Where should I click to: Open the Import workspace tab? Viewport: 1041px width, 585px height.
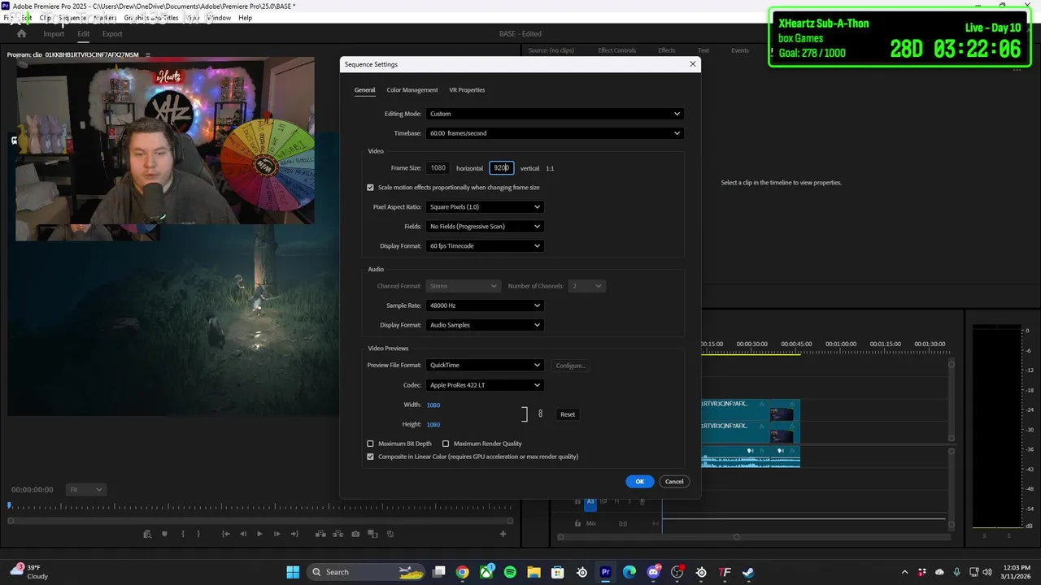point(54,34)
